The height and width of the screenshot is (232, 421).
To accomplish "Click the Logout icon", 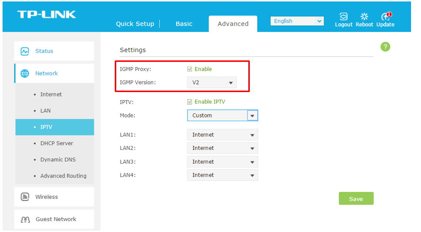I will (x=344, y=17).
